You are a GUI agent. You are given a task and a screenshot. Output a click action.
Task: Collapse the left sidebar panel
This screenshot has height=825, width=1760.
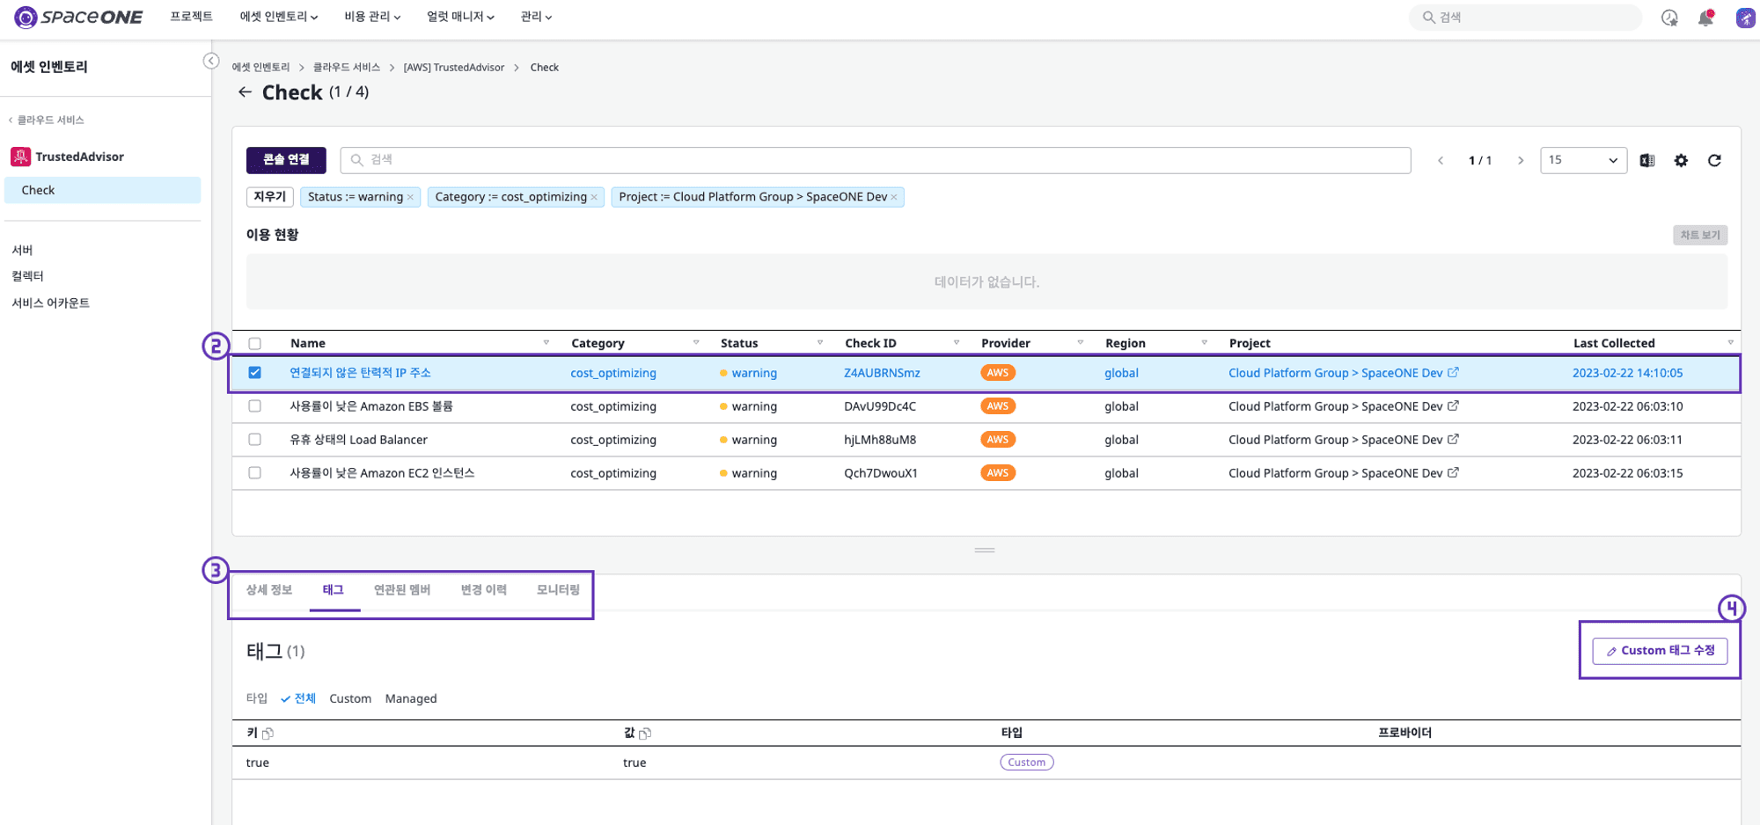coord(211,61)
